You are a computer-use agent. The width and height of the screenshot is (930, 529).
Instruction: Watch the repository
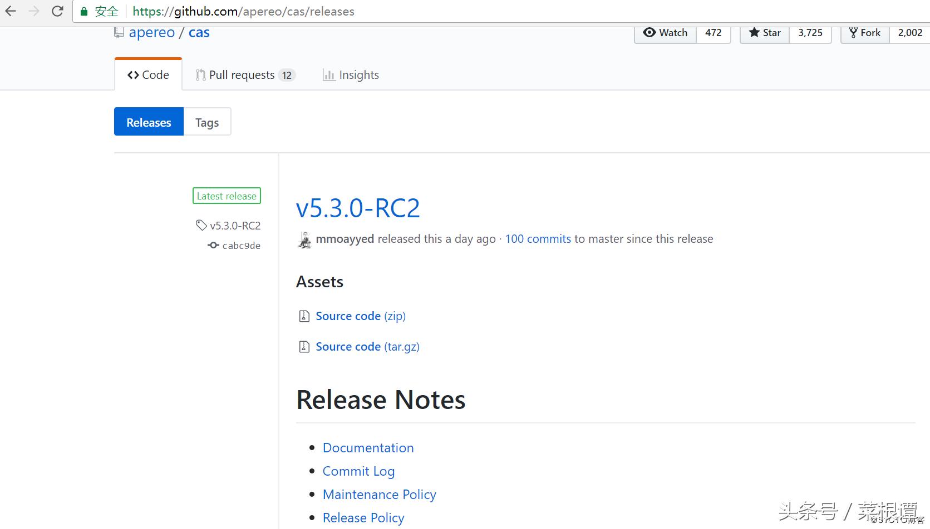[x=665, y=33]
